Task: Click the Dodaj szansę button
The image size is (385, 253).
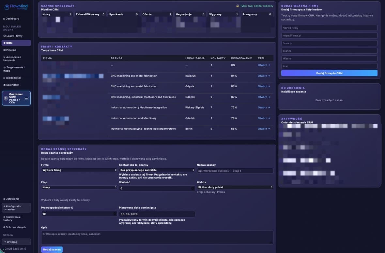Action: click(x=52, y=249)
